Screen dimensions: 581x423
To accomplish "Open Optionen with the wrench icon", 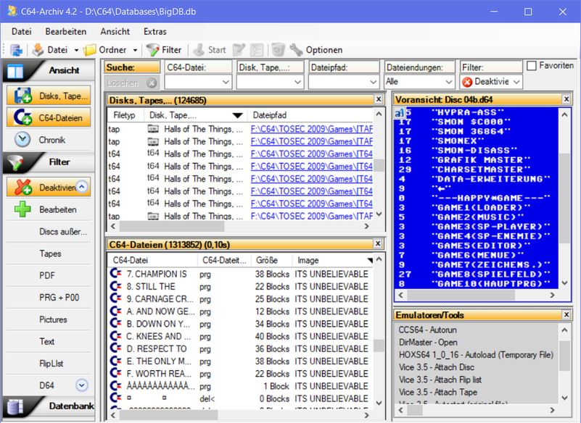I will [316, 50].
